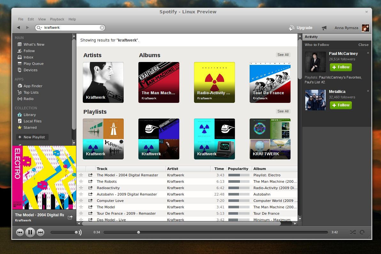The width and height of the screenshot is (381, 254).
Task: Open the Edit menu
Action: 31,19
